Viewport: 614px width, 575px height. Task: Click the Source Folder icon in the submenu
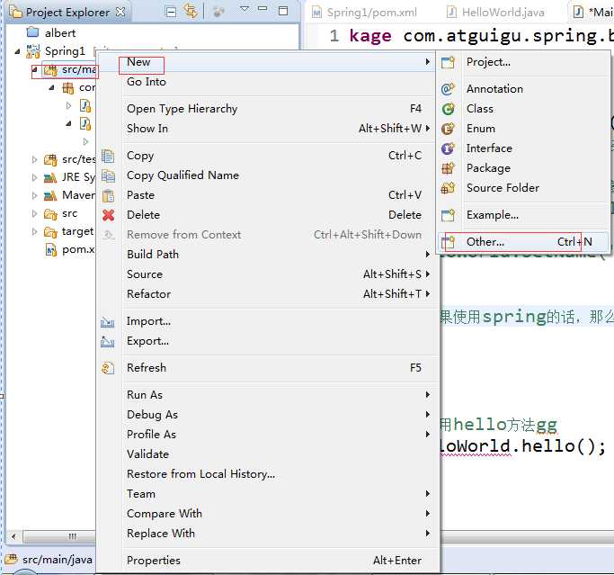(448, 188)
